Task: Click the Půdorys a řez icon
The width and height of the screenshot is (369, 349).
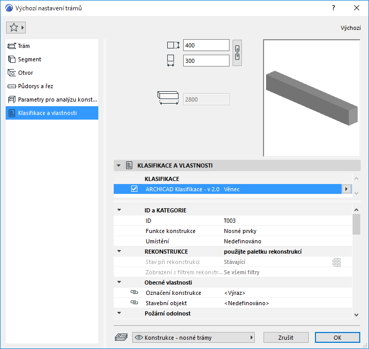Action: click(x=12, y=86)
